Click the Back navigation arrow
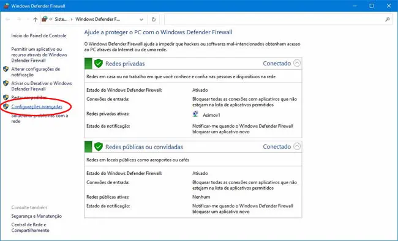Viewport: 398px width, 241px height. pyautogui.click(x=7, y=20)
